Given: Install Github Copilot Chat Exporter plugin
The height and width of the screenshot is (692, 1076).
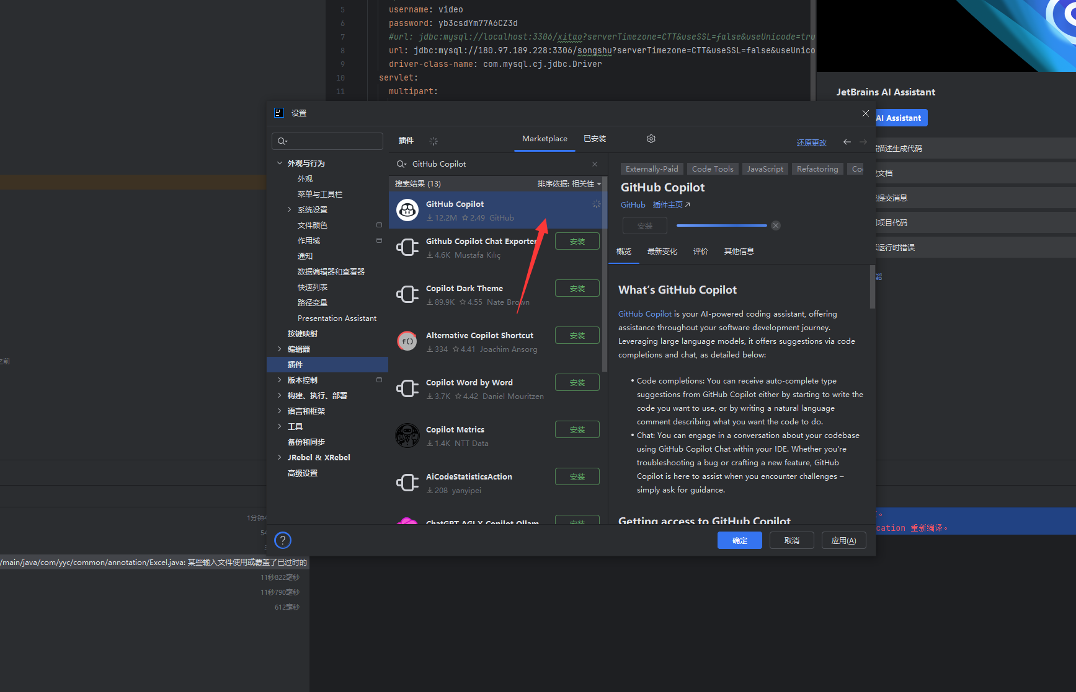Looking at the screenshot, I should [x=577, y=241].
